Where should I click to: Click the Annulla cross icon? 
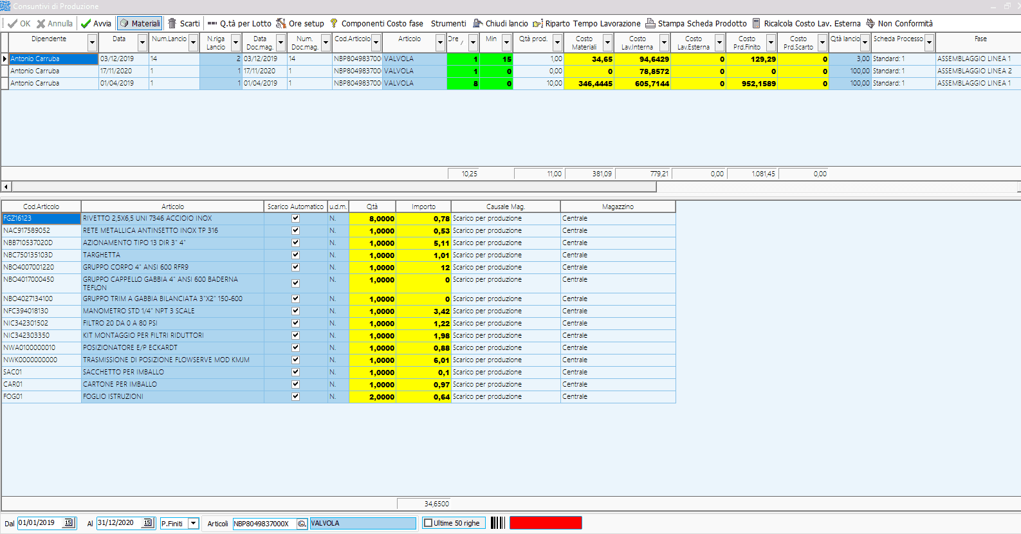point(41,24)
